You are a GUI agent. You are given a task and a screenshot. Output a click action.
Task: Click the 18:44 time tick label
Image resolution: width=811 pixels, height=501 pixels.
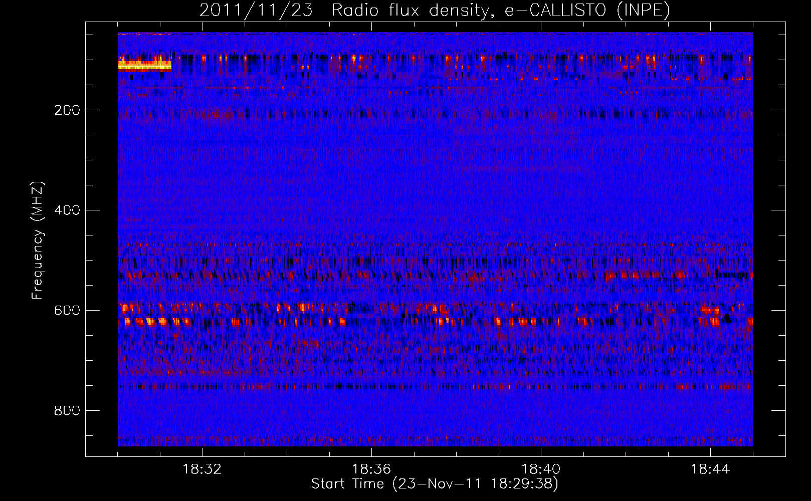pos(710,469)
